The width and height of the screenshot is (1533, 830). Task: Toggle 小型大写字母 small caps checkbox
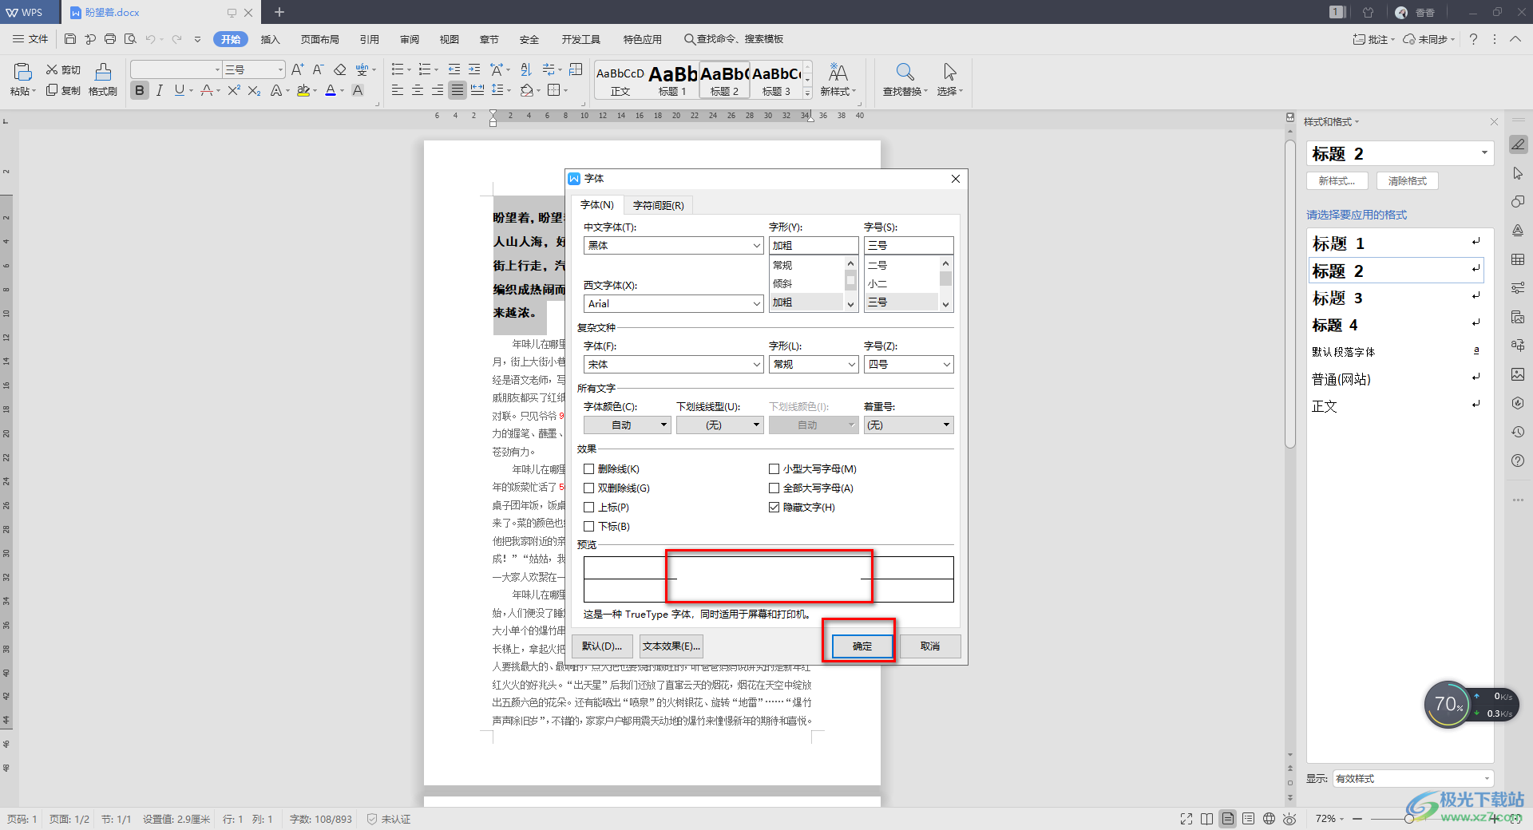point(774,469)
